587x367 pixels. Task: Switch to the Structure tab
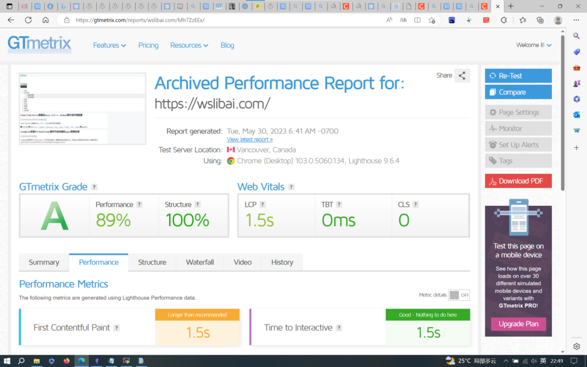coord(152,262)
